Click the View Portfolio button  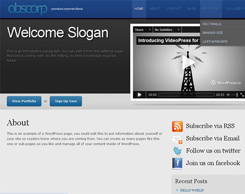[24, 101]
